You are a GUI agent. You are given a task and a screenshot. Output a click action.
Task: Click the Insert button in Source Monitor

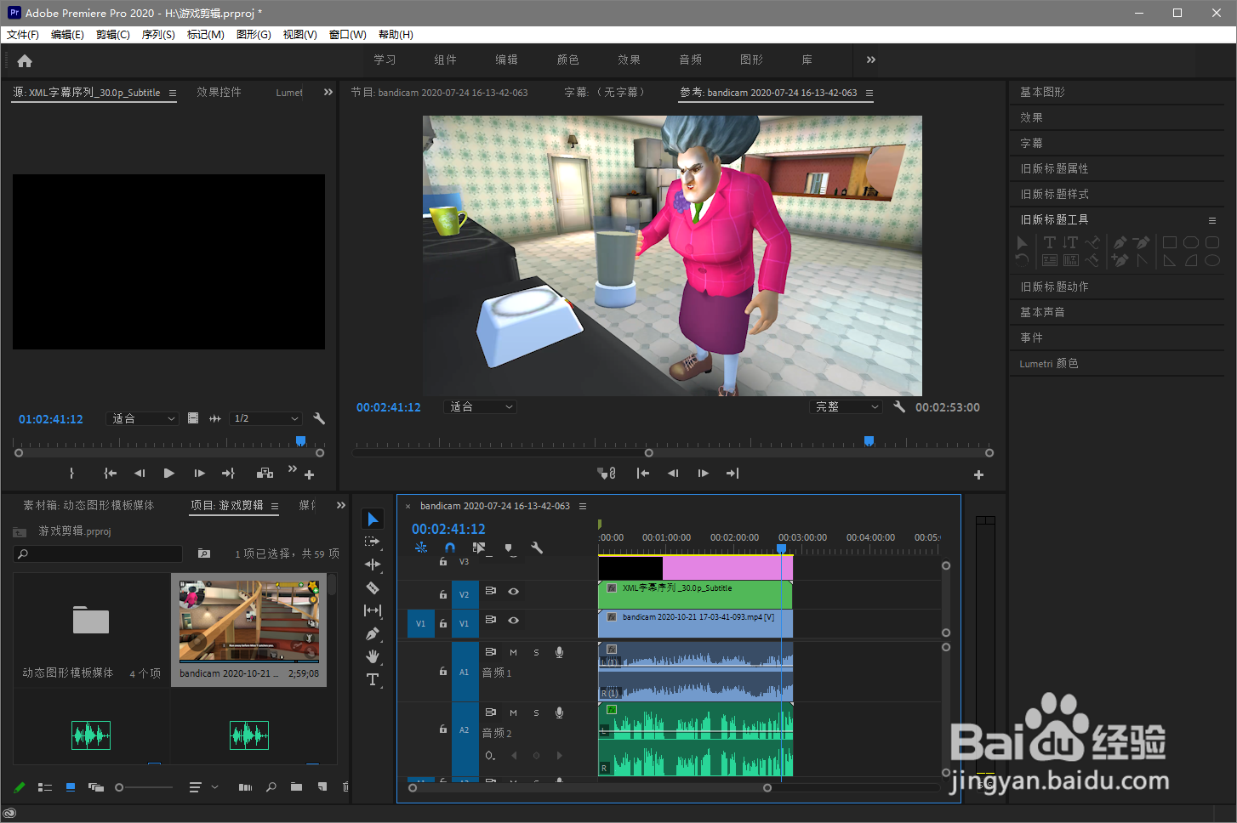(x=265, y=474)
